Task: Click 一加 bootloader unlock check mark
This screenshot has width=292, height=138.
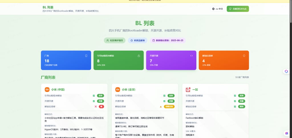Action: pyautogui.click(x=235, y=96)
